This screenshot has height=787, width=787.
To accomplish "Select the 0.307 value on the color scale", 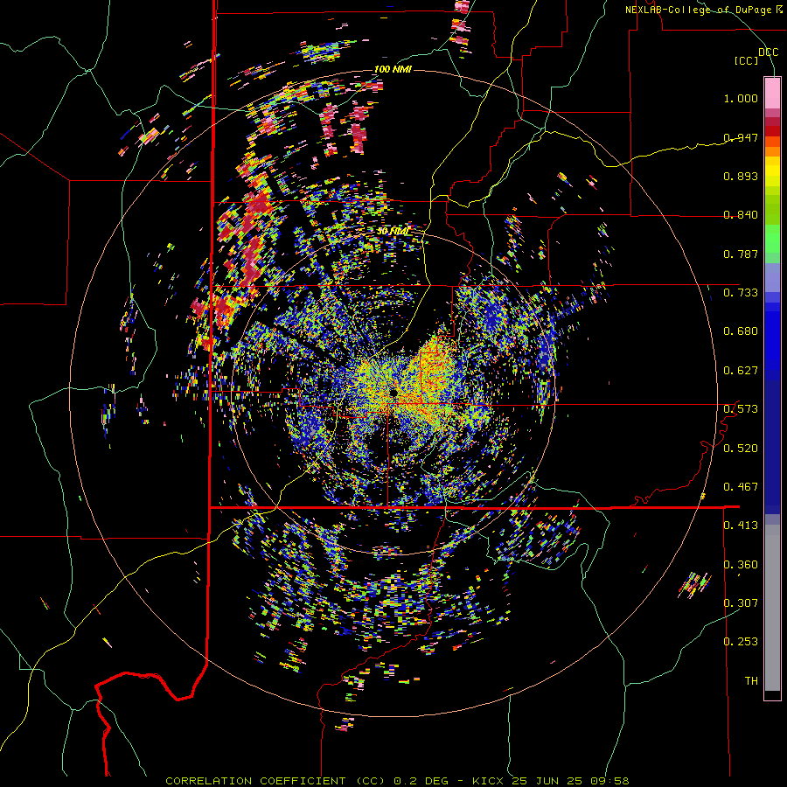I will (x=741, y=602).
